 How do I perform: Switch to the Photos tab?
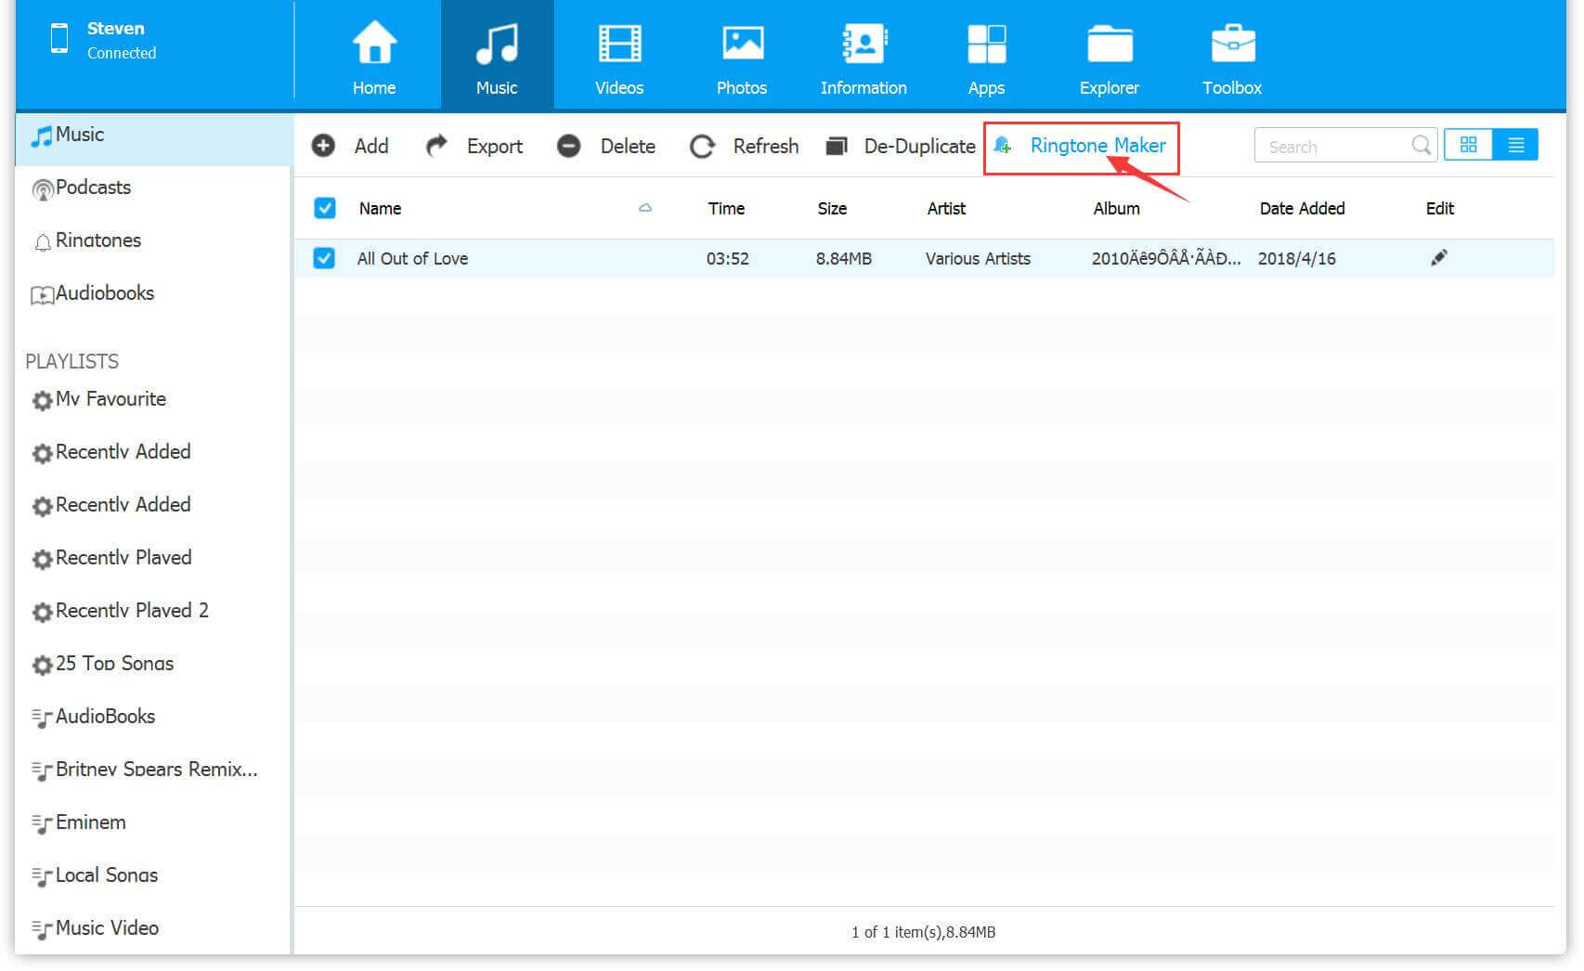point(741,58)
